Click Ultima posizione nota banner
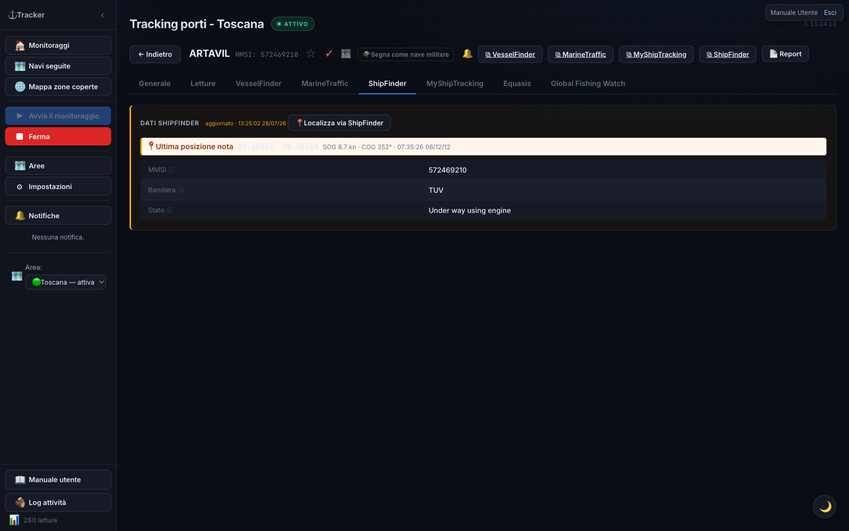This screenshot has height=531, width=849. (x=483, y=147)
